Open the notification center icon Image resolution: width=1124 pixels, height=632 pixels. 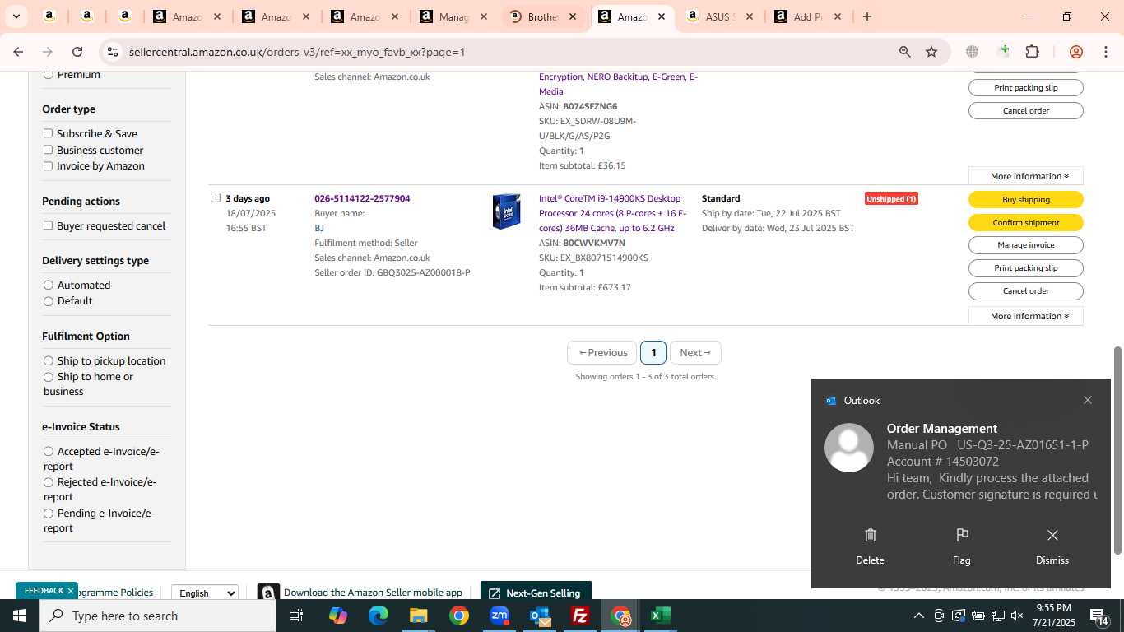(x=1099, y=616)
